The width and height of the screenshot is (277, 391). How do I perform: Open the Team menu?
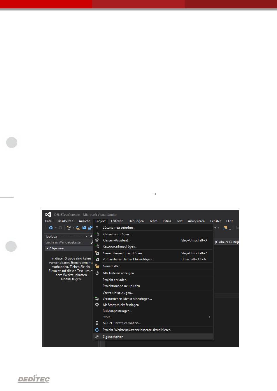tap(153, 221)
